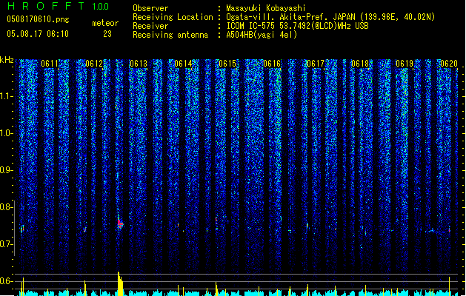Click the 0612 time marker

point(94,64)
